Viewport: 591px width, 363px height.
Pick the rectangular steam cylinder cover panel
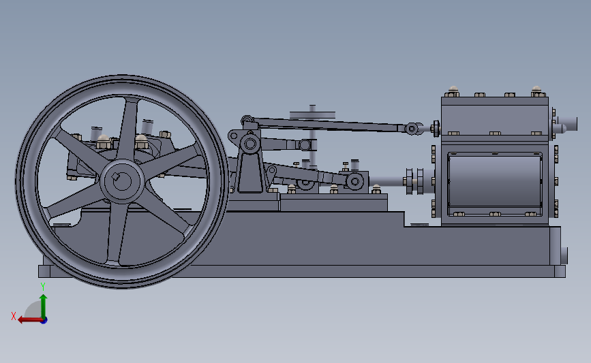pyautogui.click(x=494, y=185)
